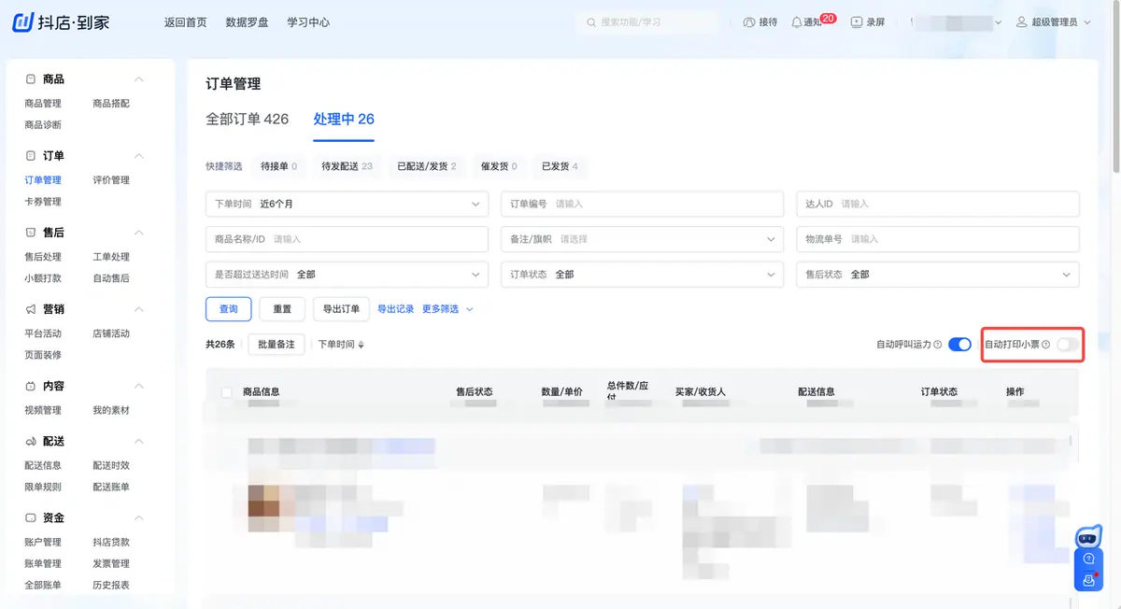Filter by 已配送/发货 quick filter
This screenshot has height=609, width=1121.
click(x=427, y=166)
